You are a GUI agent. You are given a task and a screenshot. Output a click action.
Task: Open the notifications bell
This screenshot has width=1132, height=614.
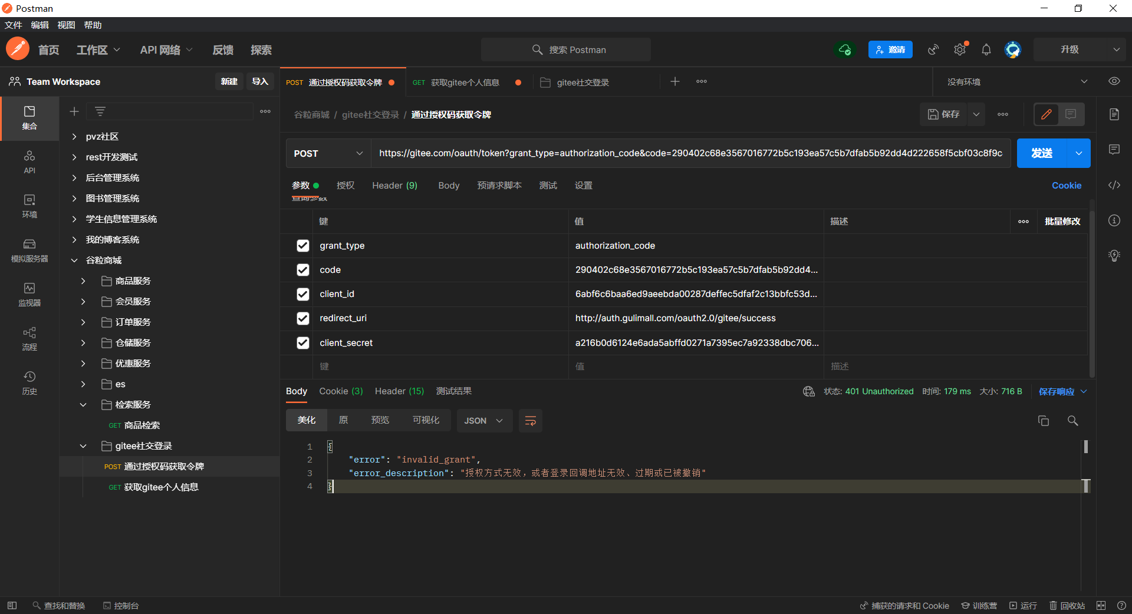[986, 49]
